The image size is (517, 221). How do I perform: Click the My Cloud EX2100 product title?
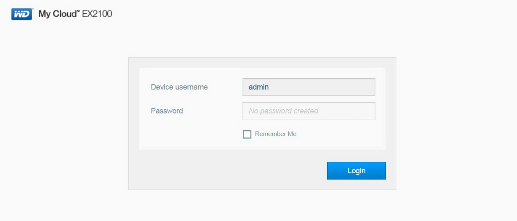75,14
